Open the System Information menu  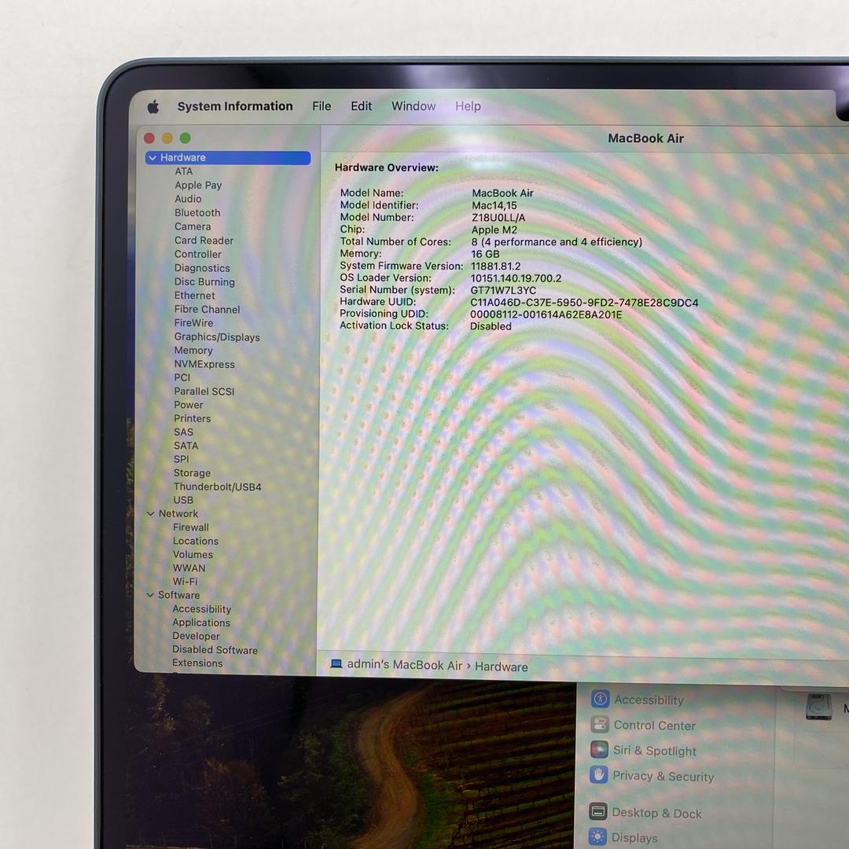pyautogui.click(x=235, y=106)
